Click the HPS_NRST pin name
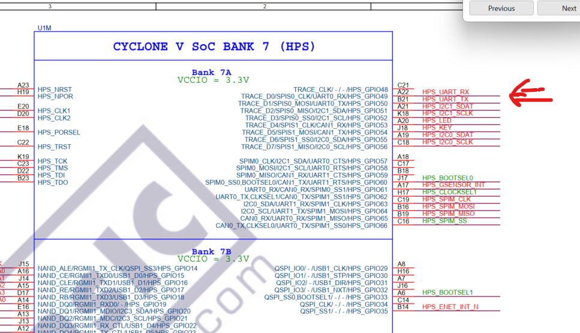 tap(55, 89)
